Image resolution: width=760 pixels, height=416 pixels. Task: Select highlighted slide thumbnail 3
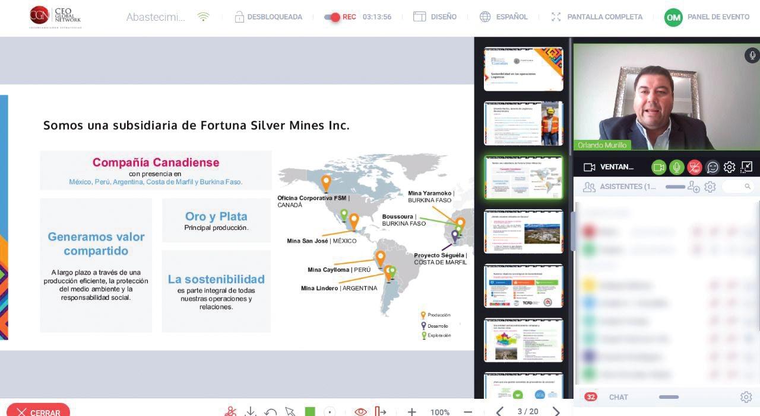click(523, 177)
